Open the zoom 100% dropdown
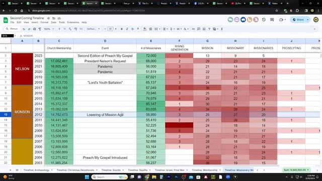The width and height of the screenshot is (322, 181). [x=49, y=29]
